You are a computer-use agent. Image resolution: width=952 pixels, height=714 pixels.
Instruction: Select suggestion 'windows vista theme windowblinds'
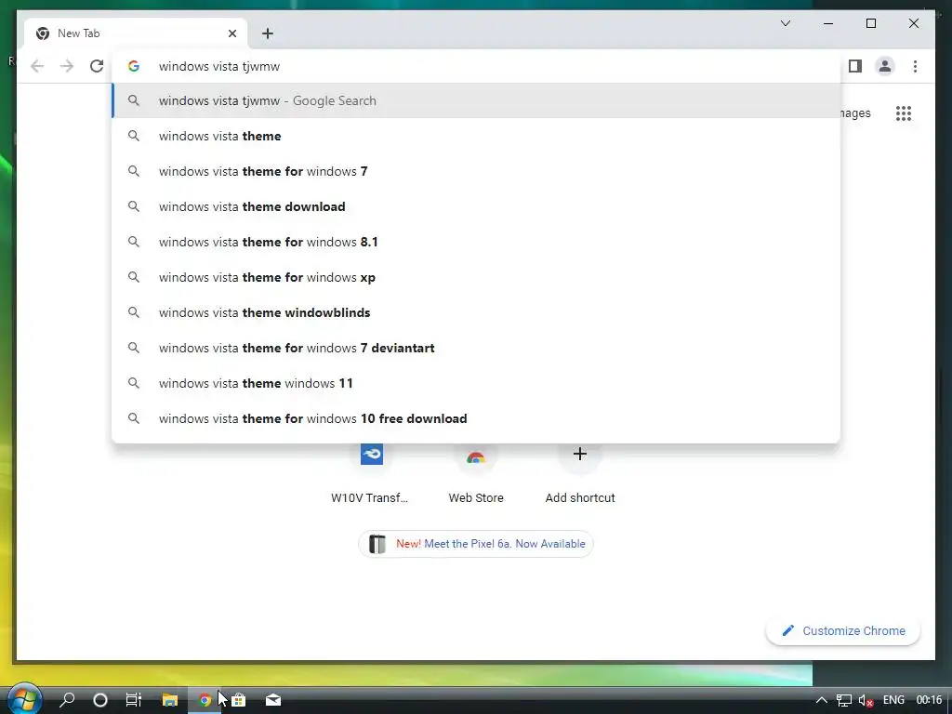[x=477, y=312]
